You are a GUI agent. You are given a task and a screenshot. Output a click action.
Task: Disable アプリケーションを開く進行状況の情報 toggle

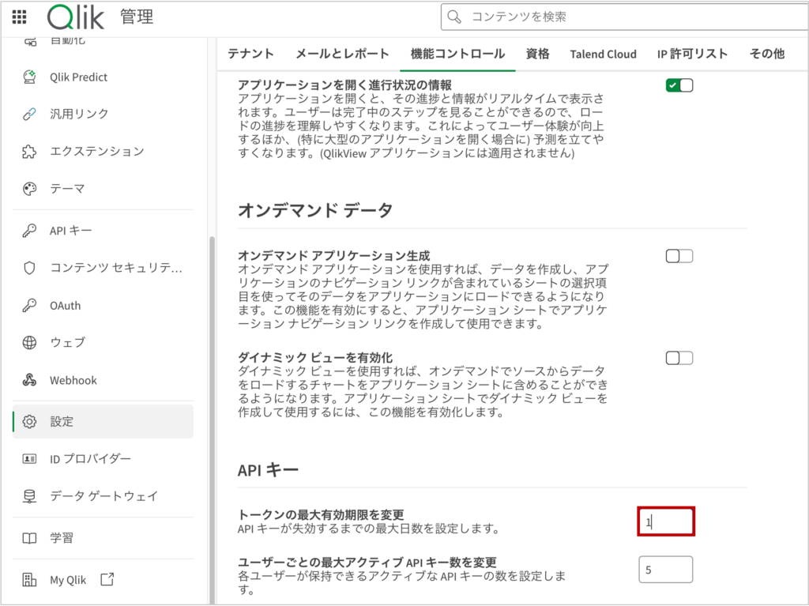click(x=679, y=85)
